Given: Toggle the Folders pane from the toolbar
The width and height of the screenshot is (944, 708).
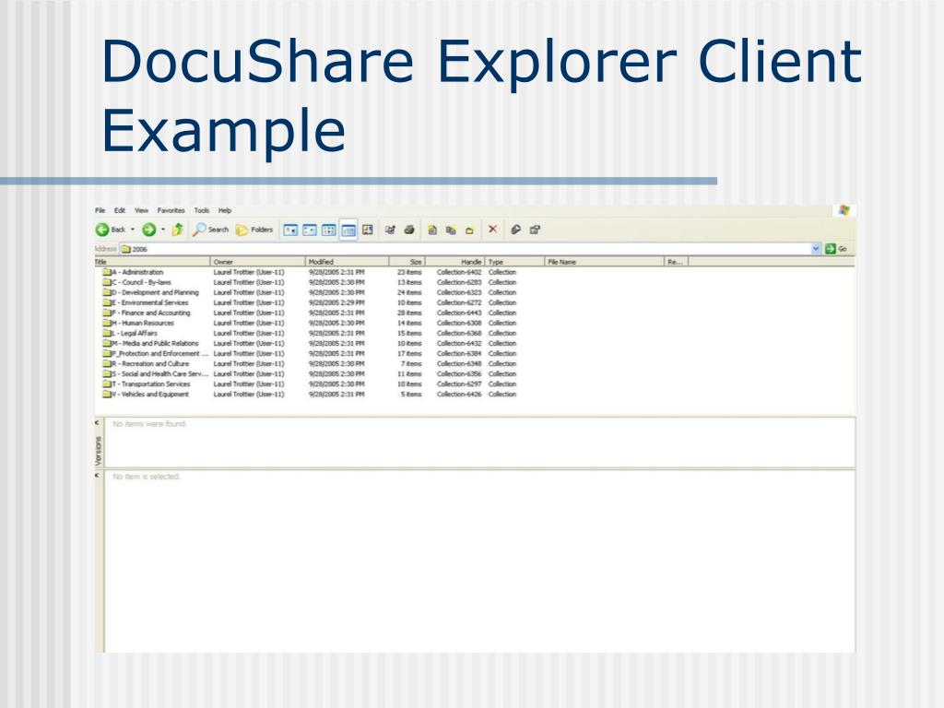Looking at the screenshot, I should pos(254,230).
